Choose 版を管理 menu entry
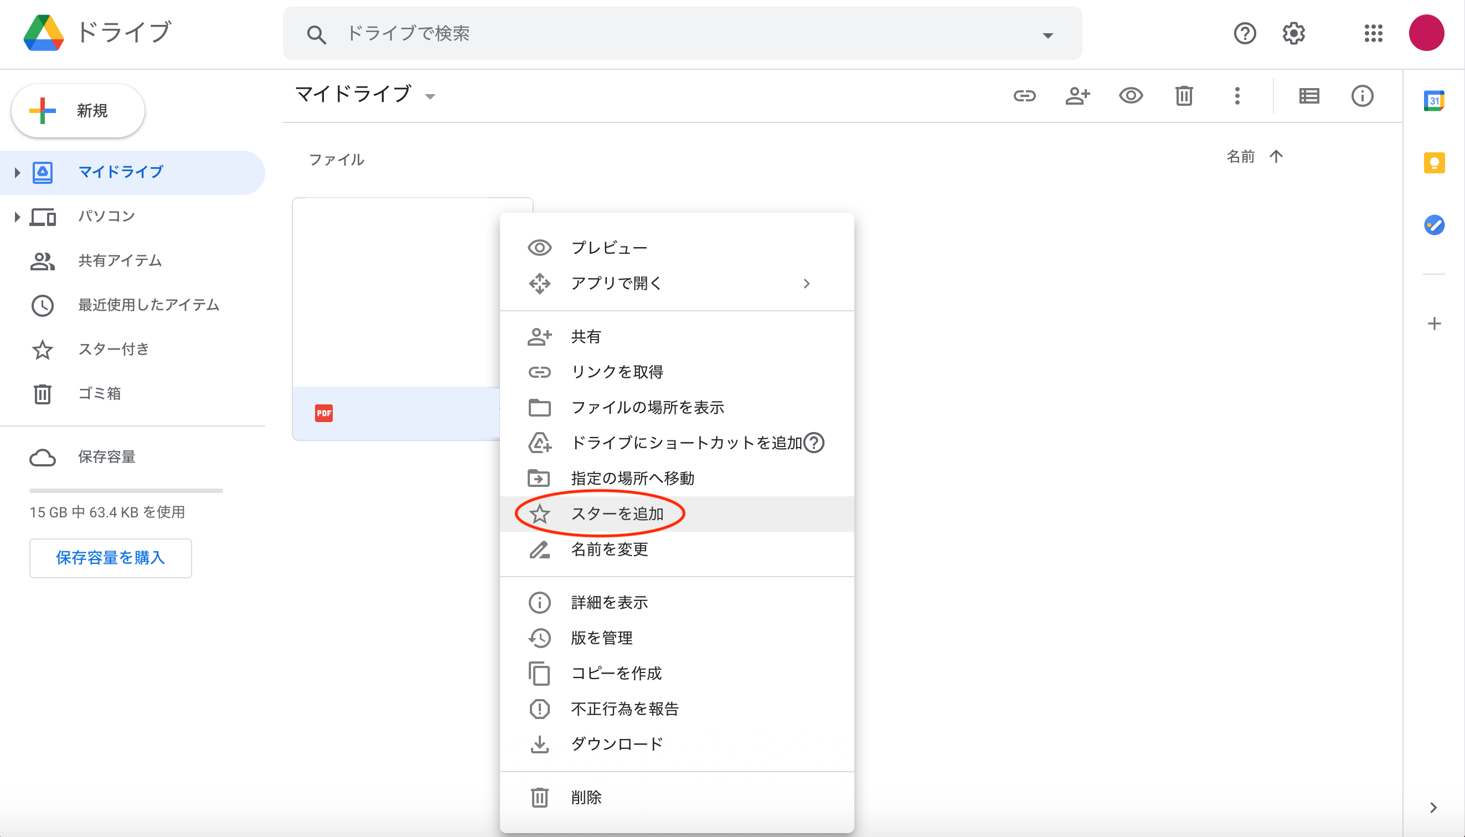1465x837 pixels. click(x=677, y=638)
